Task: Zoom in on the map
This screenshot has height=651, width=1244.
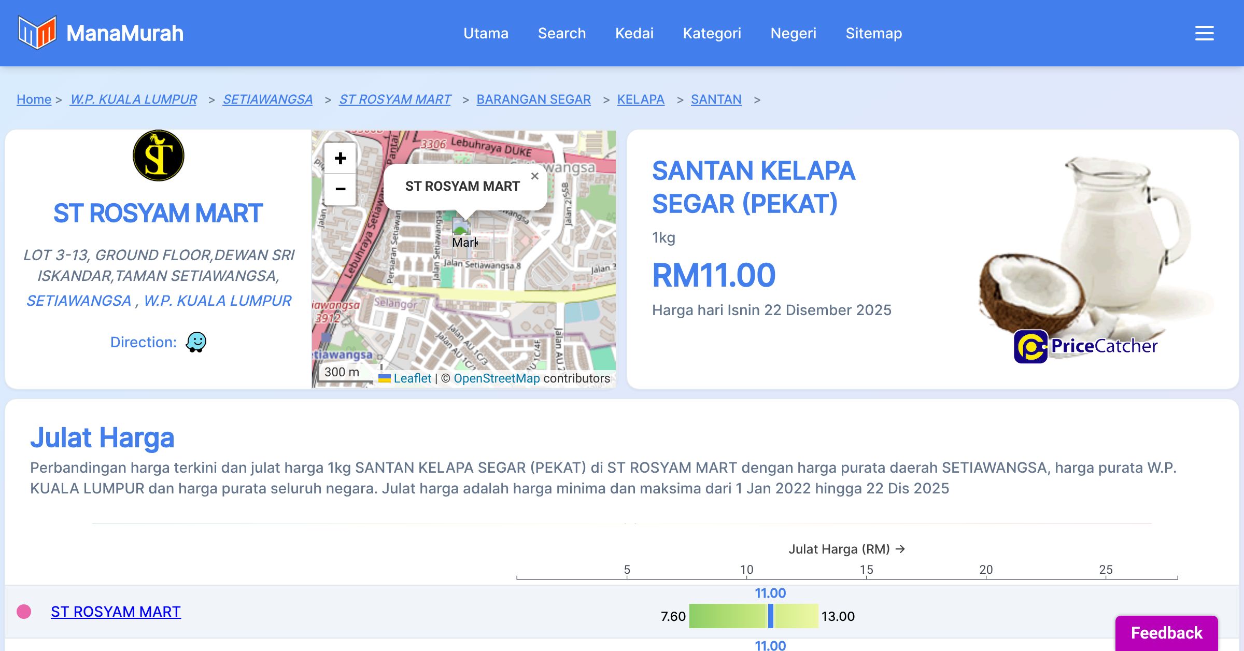Action: (340, 158)
